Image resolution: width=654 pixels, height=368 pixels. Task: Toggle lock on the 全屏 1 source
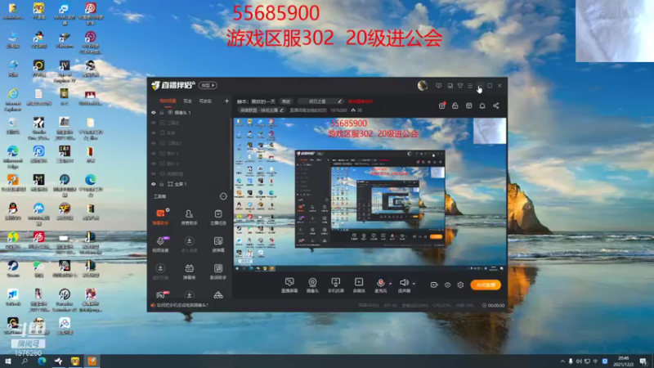coord(162,184)
